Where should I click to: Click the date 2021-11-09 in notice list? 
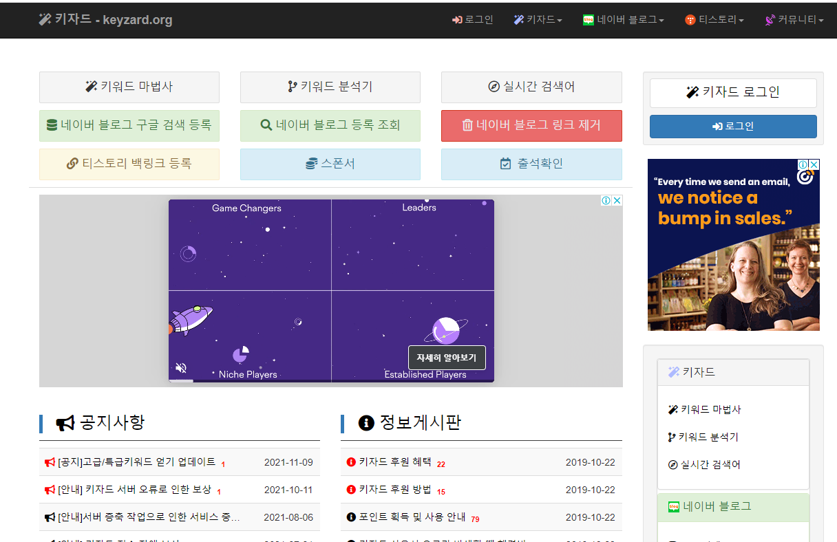pyautogui.click(x=288, y=462)
